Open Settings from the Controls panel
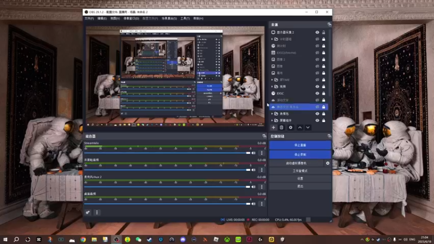The height and width of the screenshot is (244, 434). [x=300, y=178]
